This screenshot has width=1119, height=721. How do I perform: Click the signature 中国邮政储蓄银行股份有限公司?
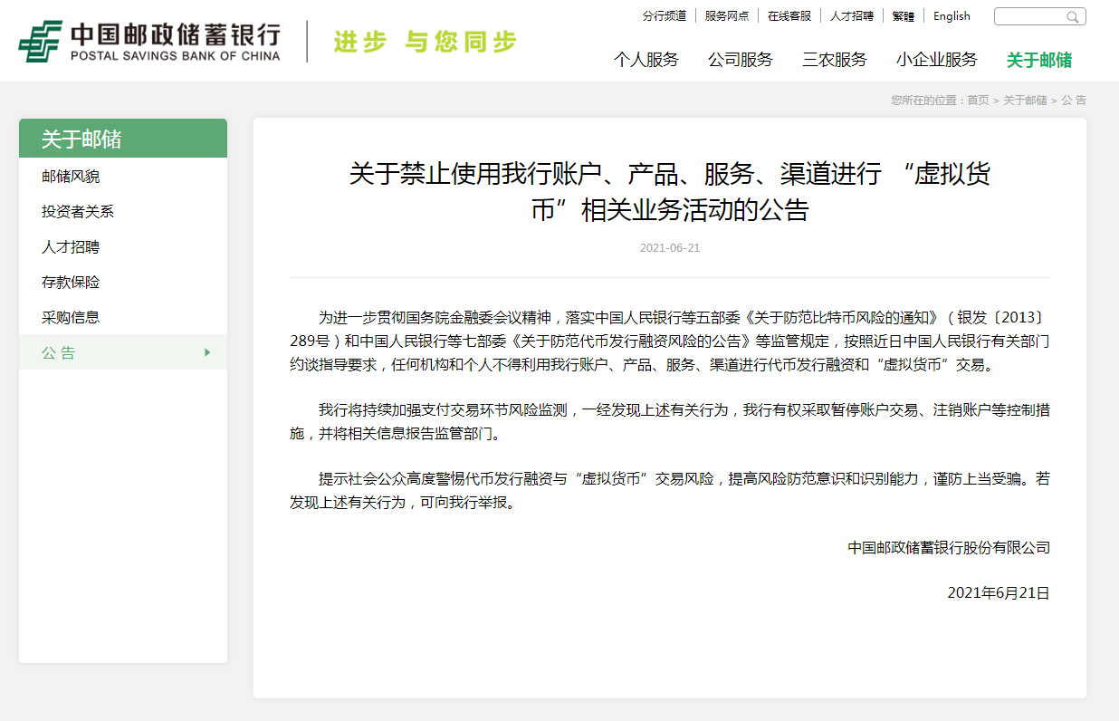949,547
